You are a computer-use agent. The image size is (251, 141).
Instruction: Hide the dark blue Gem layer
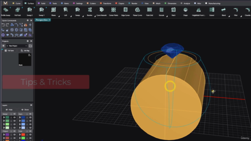30,117
